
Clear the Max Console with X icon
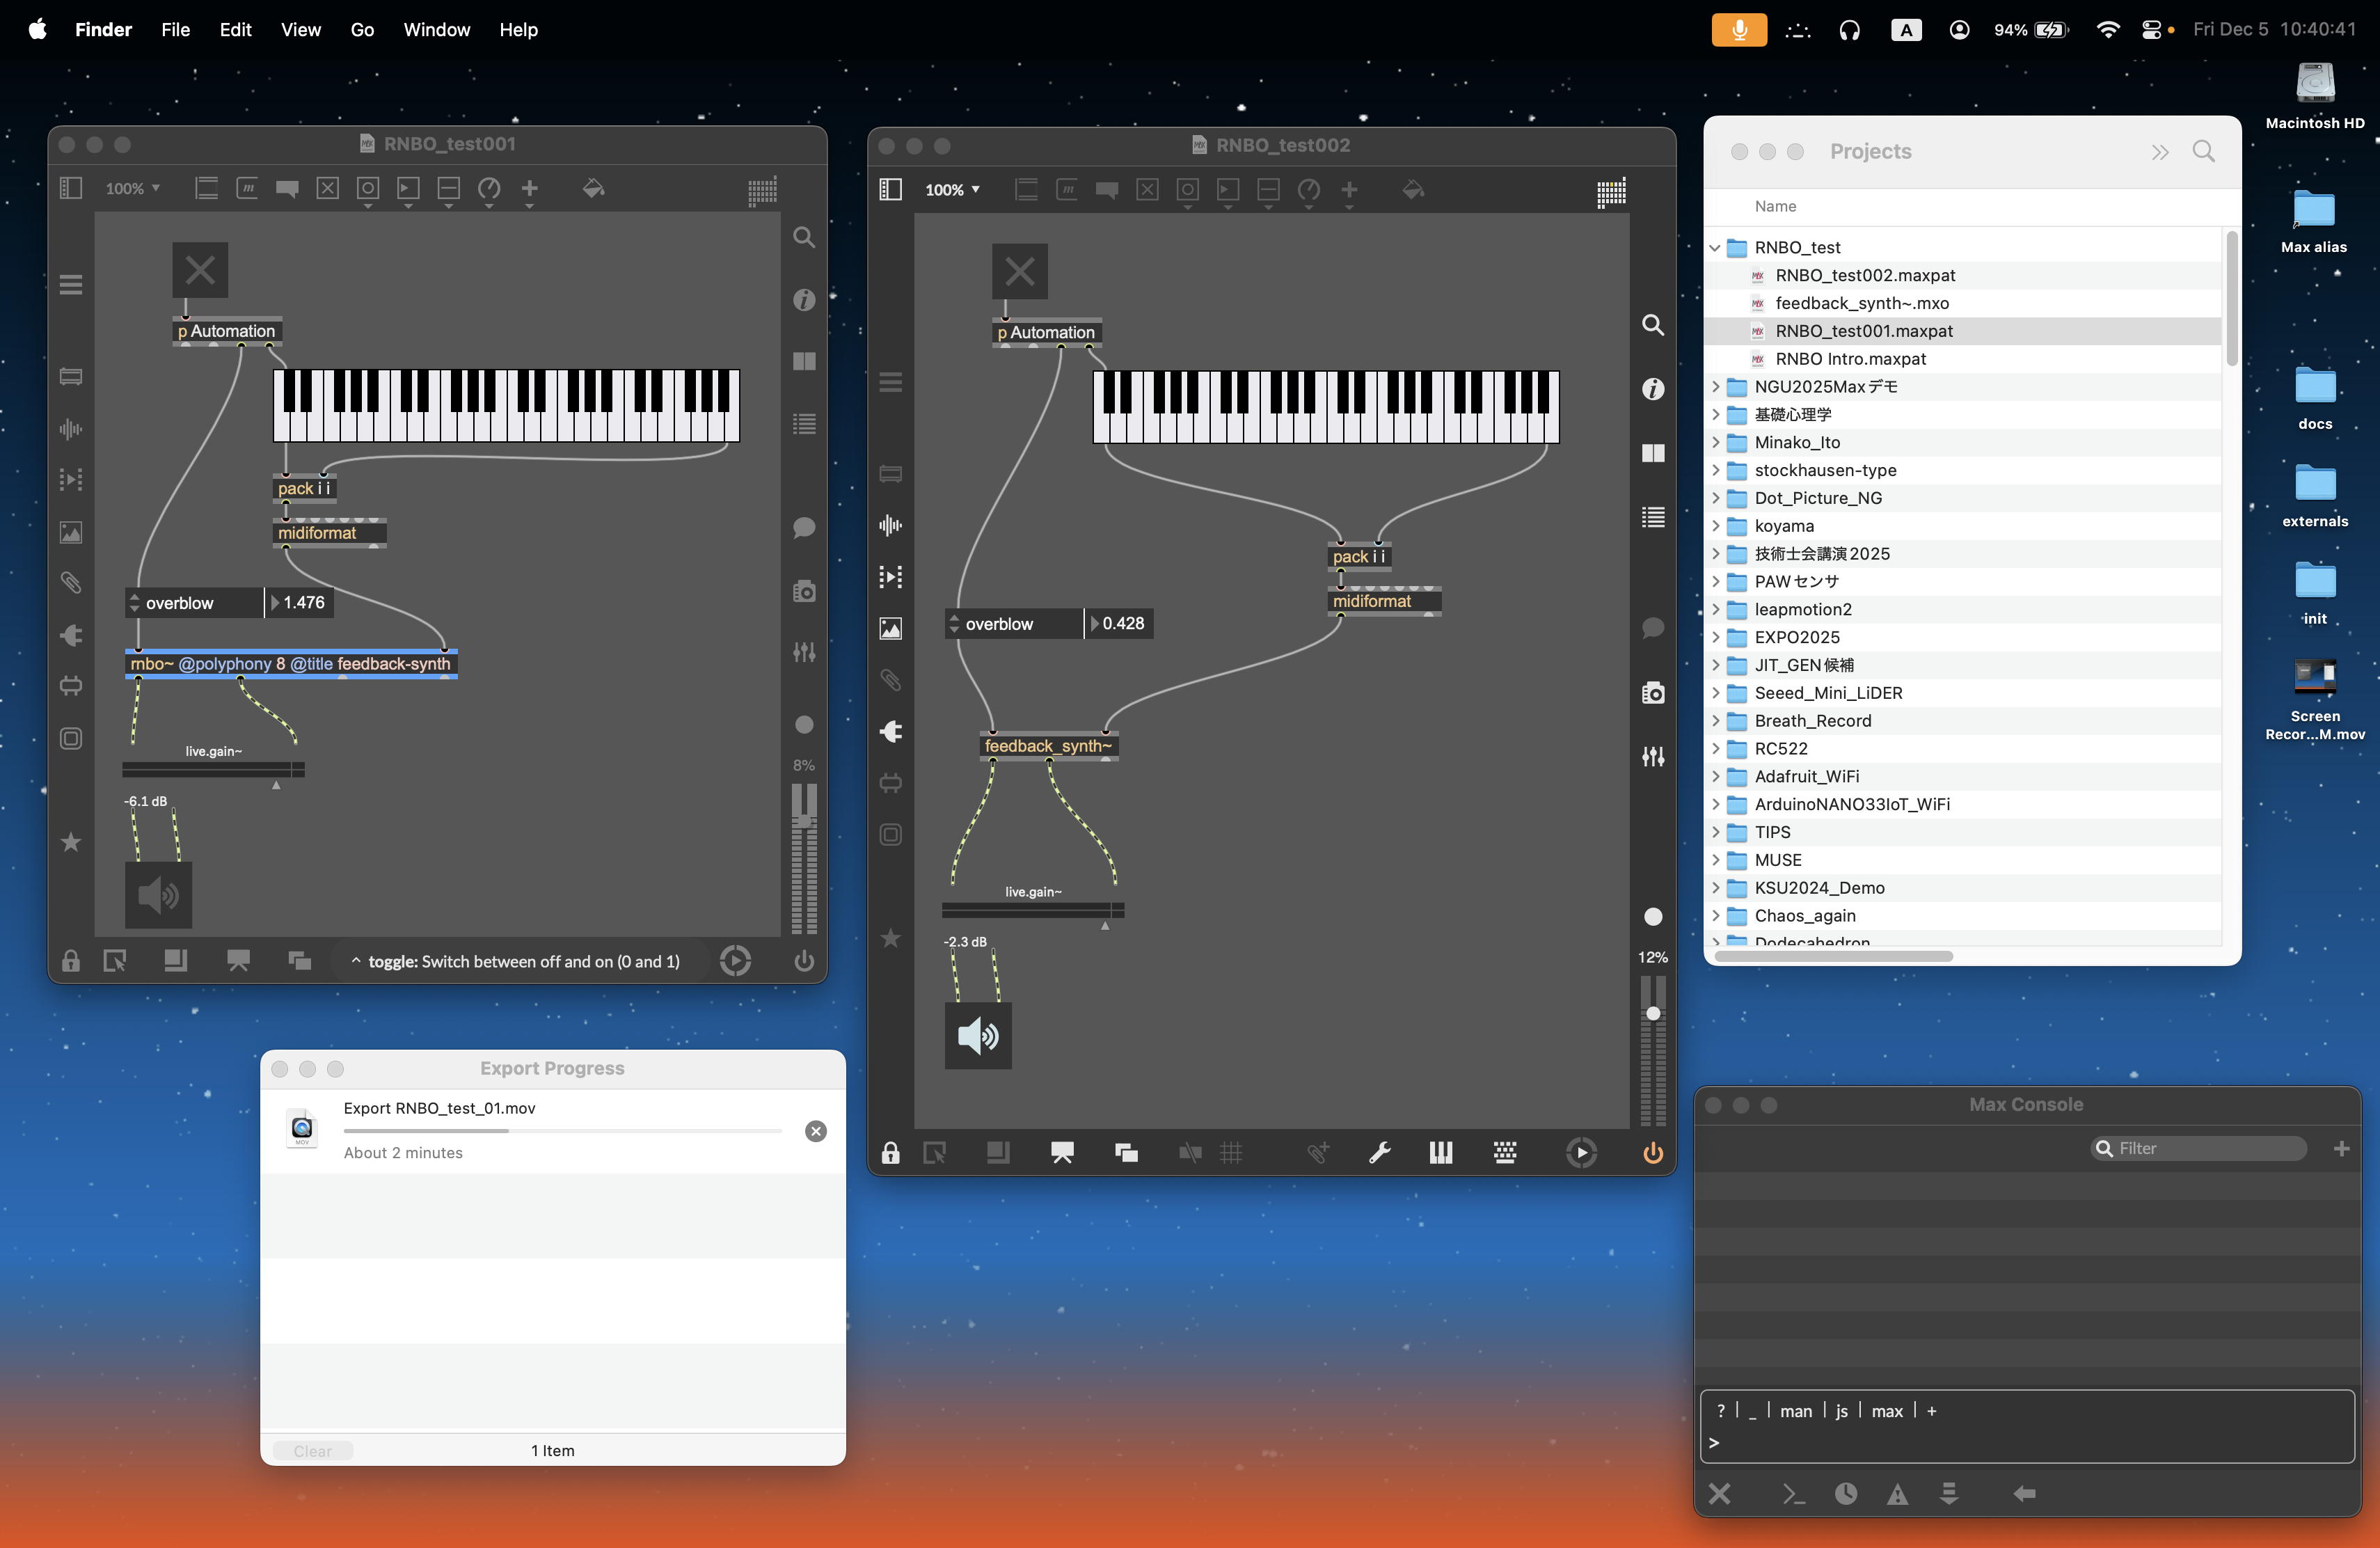[x=1719, y=1493]
